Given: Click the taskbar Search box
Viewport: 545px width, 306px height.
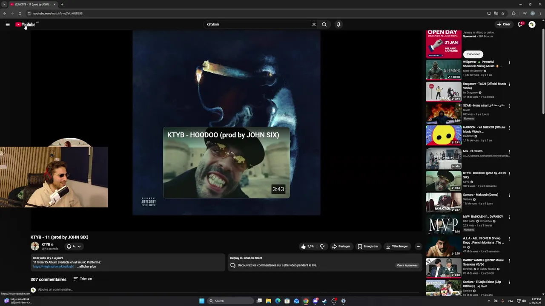Looking at the screenshot, I should pos(230,301).
